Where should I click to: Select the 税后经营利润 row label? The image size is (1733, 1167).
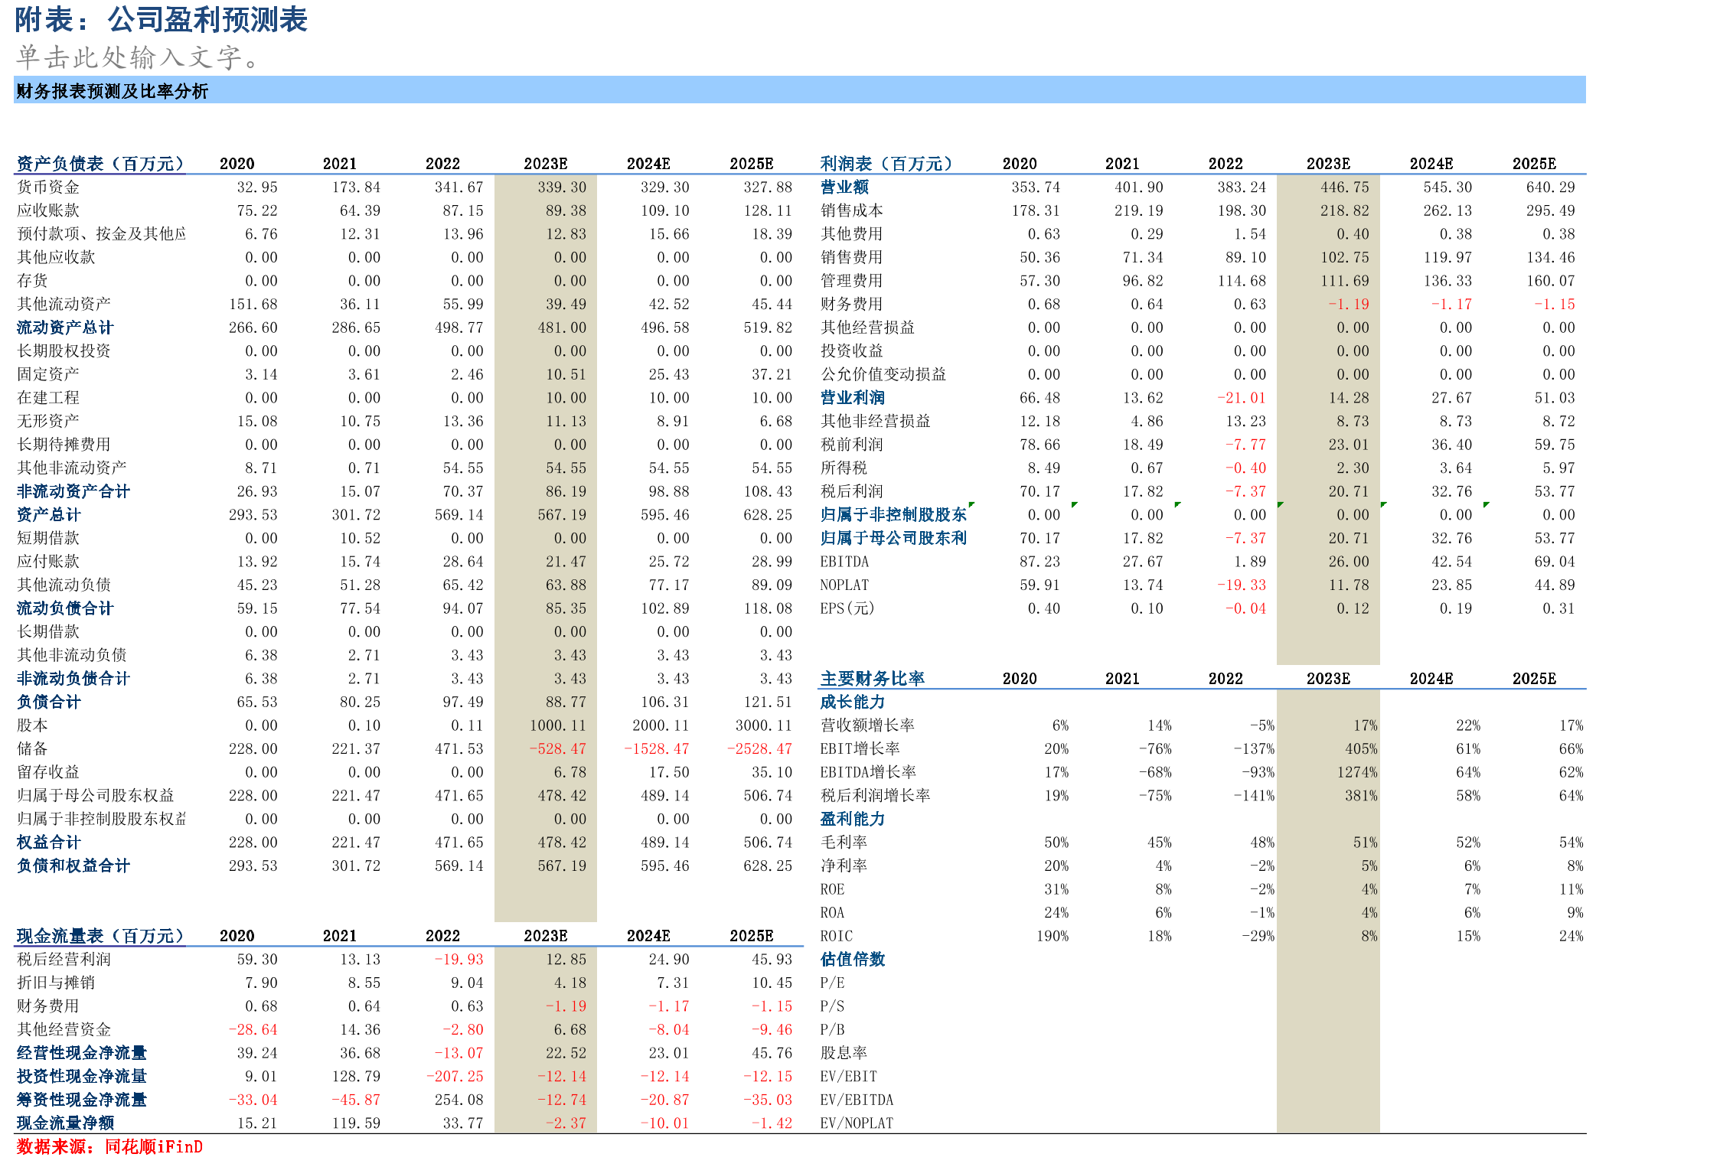[x=64, y=960]
